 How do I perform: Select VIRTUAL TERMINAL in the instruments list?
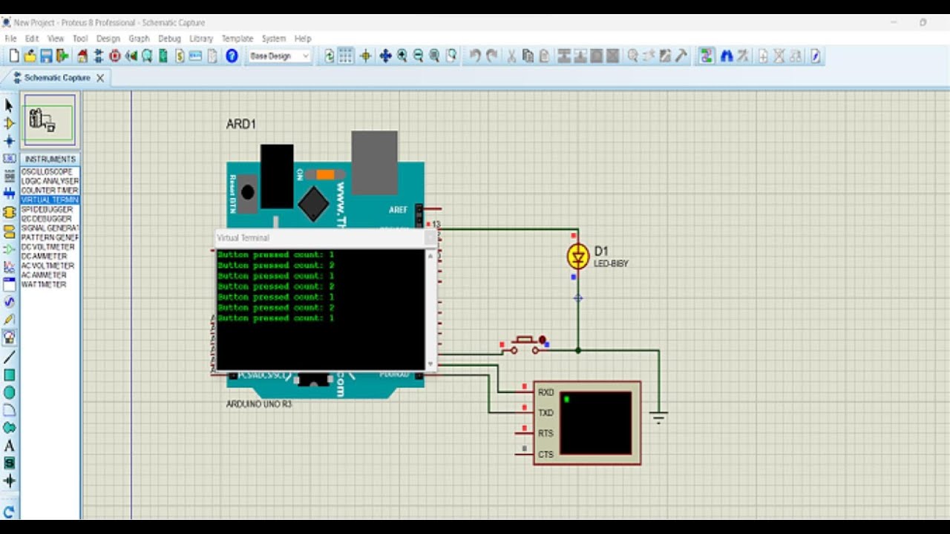coord(49,200)
